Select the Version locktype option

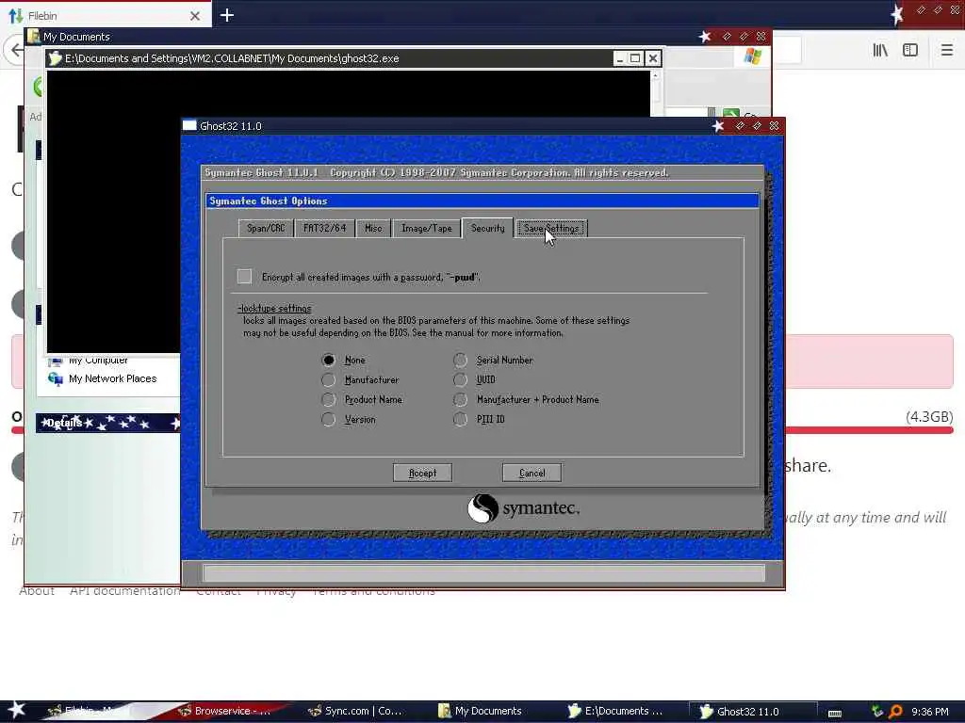tap(329, 419)
